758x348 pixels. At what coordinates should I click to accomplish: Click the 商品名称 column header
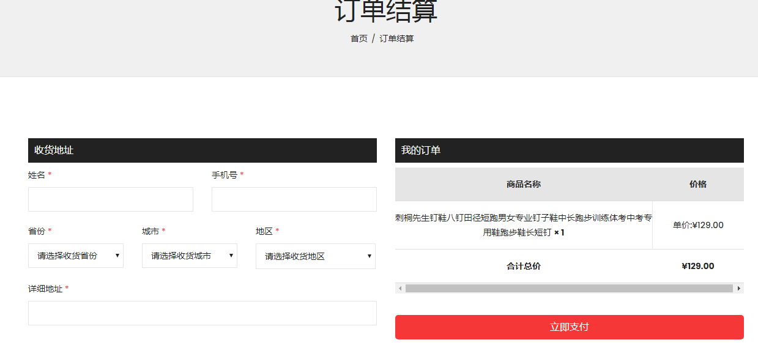pos(523,184)
